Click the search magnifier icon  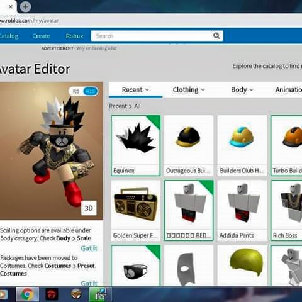216,36
